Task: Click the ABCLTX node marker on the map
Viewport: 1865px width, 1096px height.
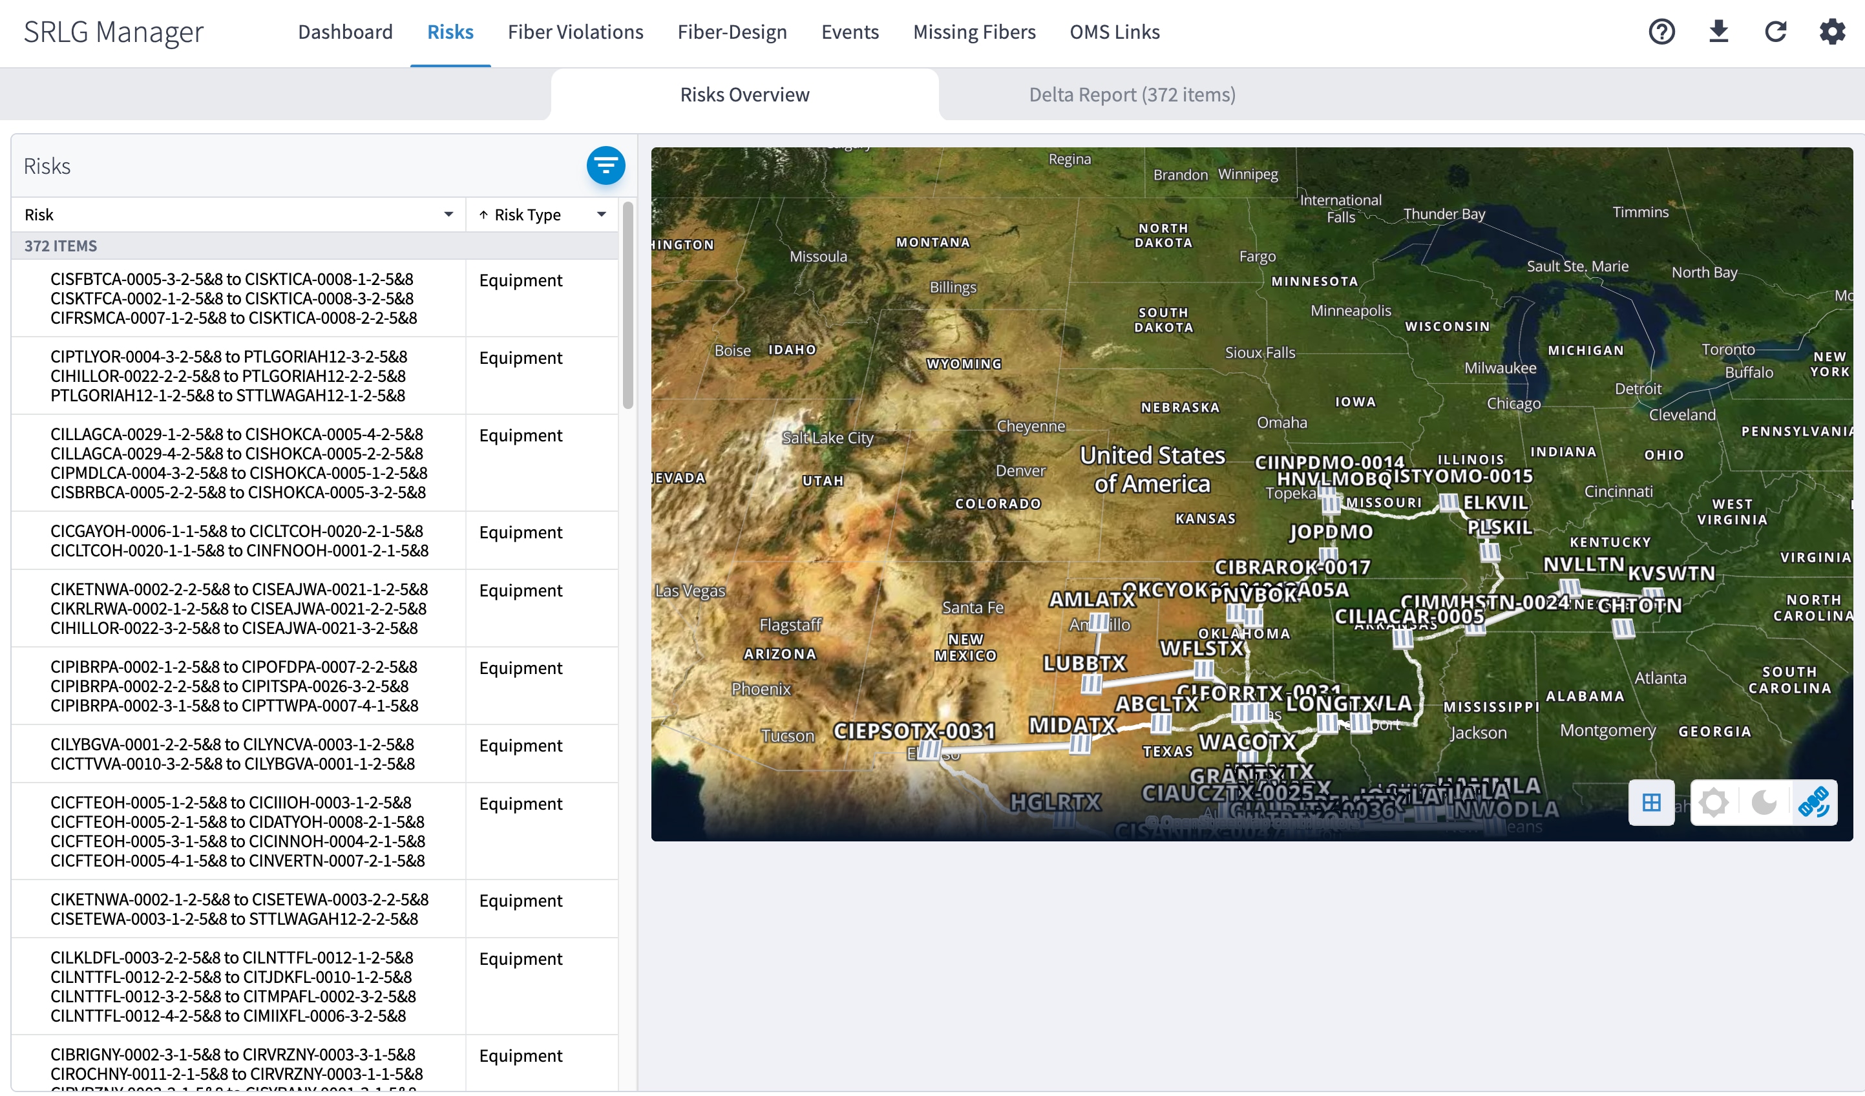Action: point(1161,723)
